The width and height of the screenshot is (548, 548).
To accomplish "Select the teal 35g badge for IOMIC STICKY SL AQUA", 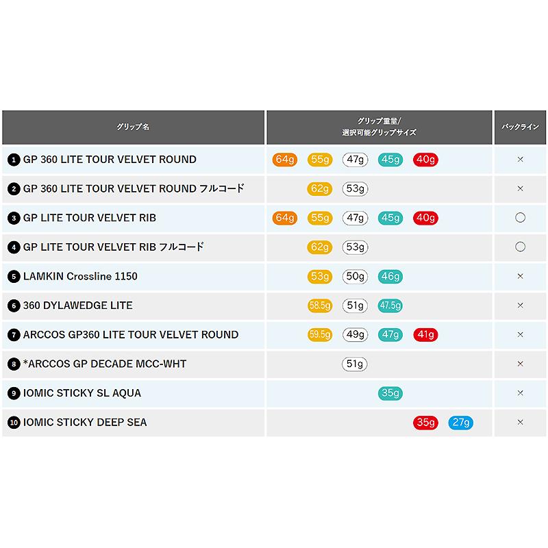I will point(390,393).
